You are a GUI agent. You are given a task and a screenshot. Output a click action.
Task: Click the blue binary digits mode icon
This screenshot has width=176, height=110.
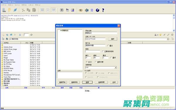(x=92, y=10)
